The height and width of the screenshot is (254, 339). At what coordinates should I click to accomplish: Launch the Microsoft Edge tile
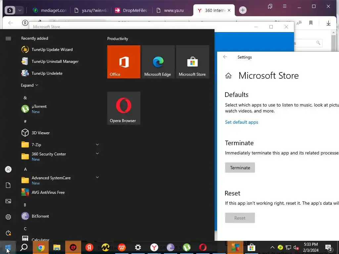[x=158, y=62]
